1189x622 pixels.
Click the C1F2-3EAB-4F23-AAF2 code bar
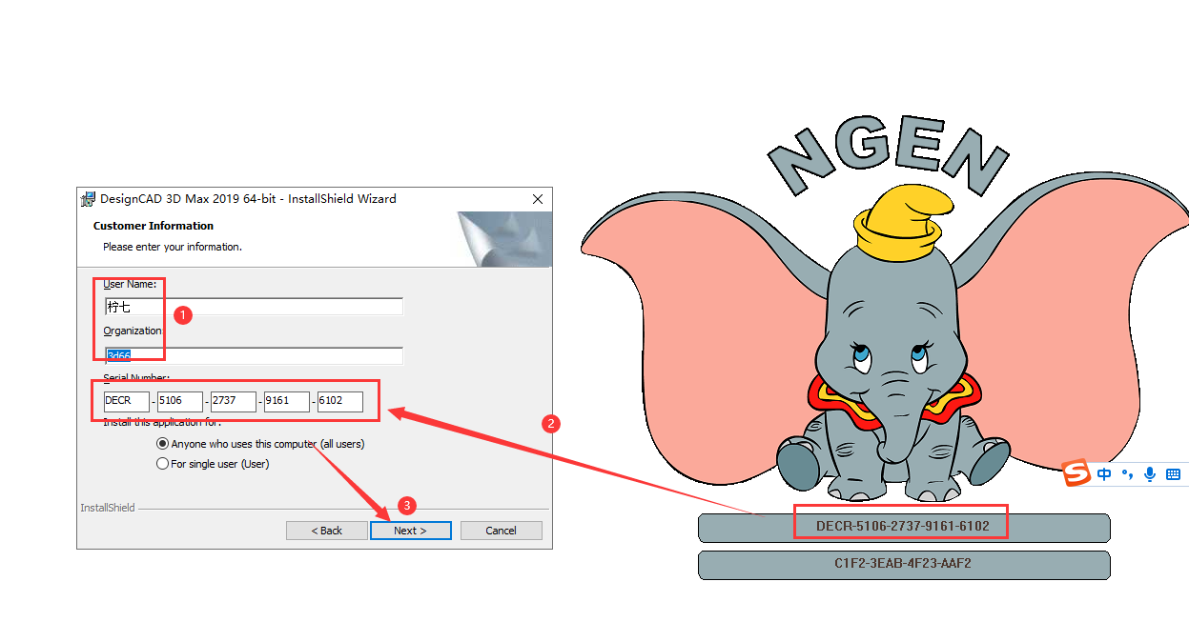pyautogui.click(x=903, y=564)
